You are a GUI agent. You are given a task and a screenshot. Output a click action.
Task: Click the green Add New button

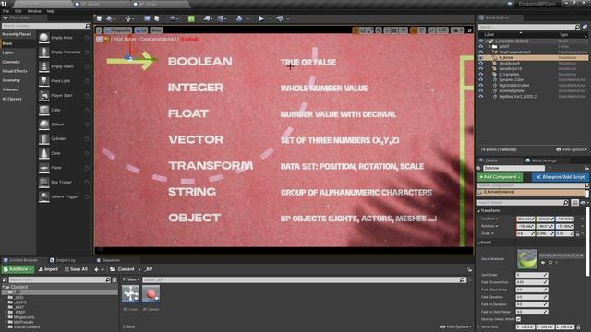click(18, 269)
